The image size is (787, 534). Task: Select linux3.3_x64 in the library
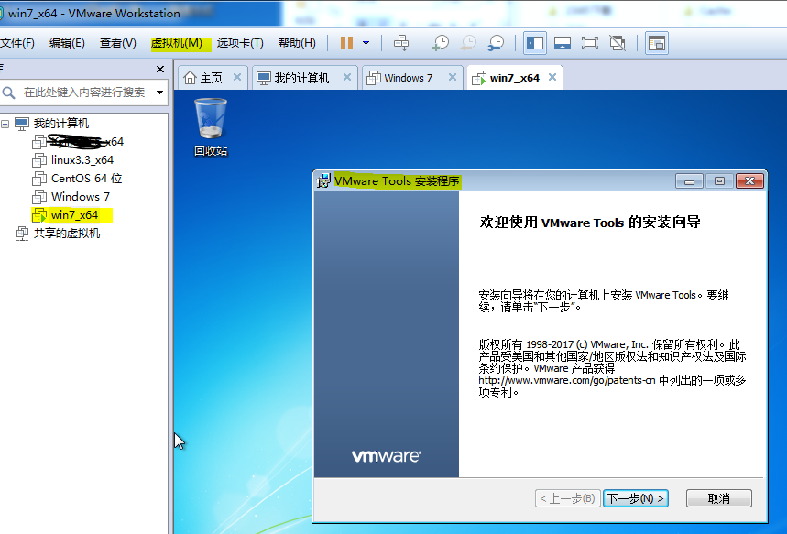click(x=82, y=160)
